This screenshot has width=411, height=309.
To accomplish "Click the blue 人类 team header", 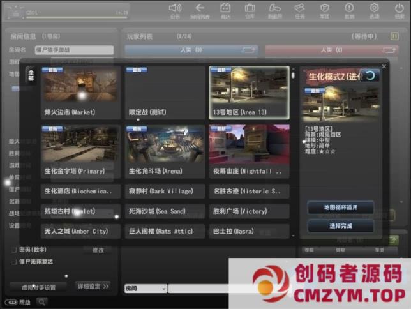I will 191,50.
